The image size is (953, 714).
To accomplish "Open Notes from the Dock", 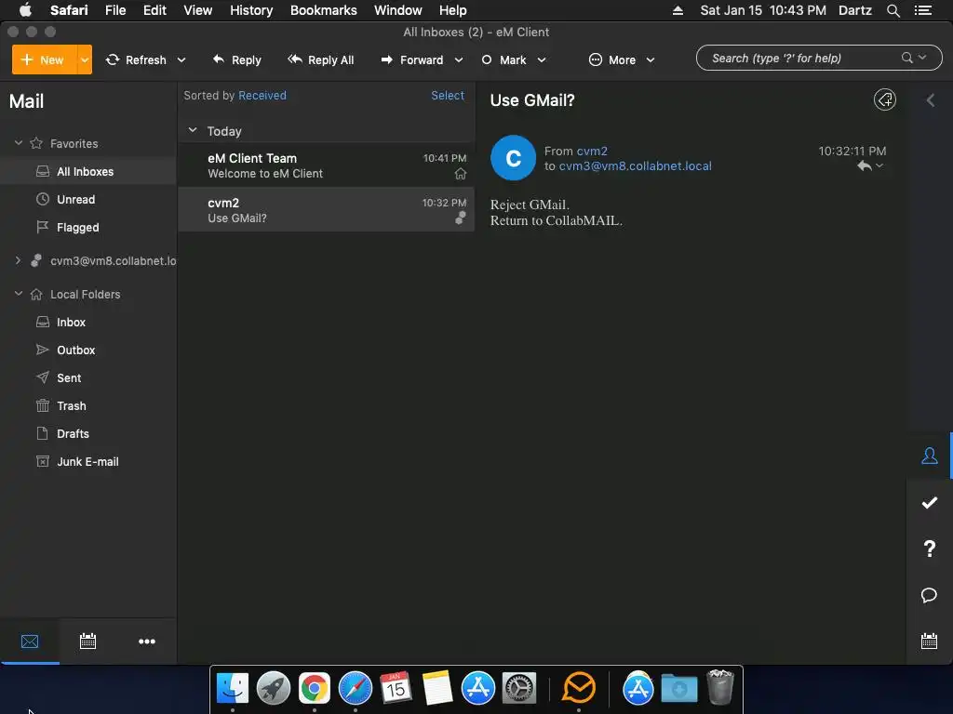I will click(437, 688).
